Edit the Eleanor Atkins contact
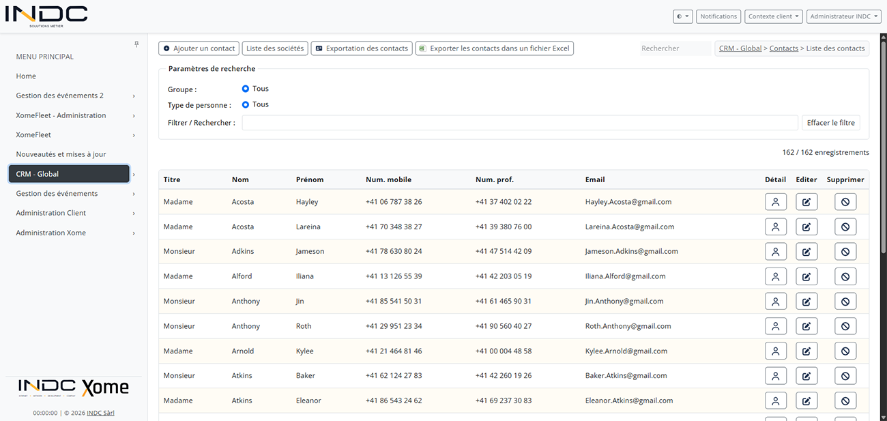887x421 pixels. [x=806, y=401]
